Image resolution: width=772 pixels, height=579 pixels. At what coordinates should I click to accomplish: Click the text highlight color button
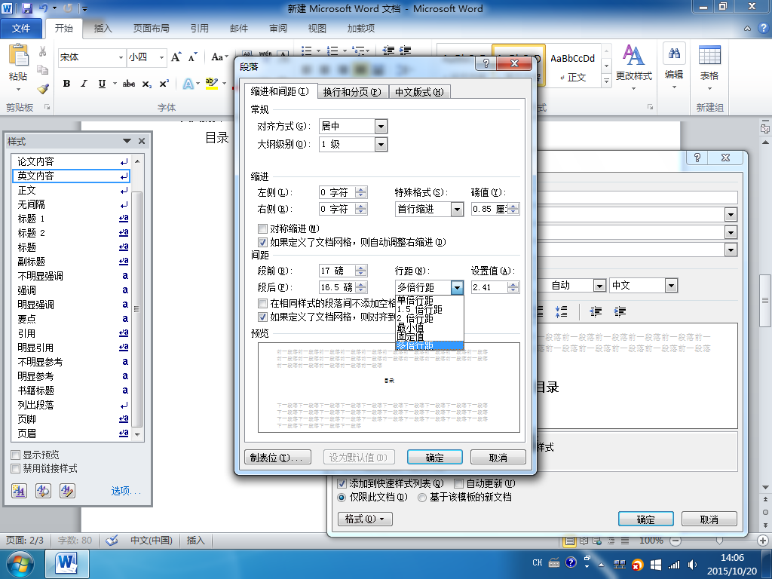coord(212,84)
